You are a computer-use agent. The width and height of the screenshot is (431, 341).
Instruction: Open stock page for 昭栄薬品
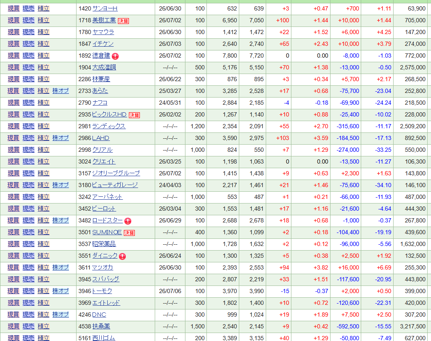[104, 244]
